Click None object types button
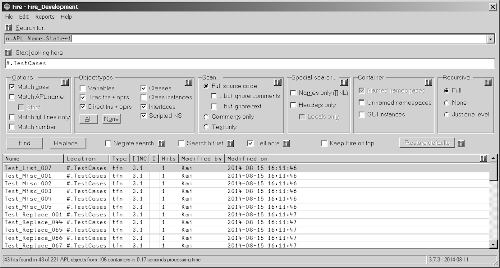Viewport: 500px width, 268px height. (x=111, y=119)
